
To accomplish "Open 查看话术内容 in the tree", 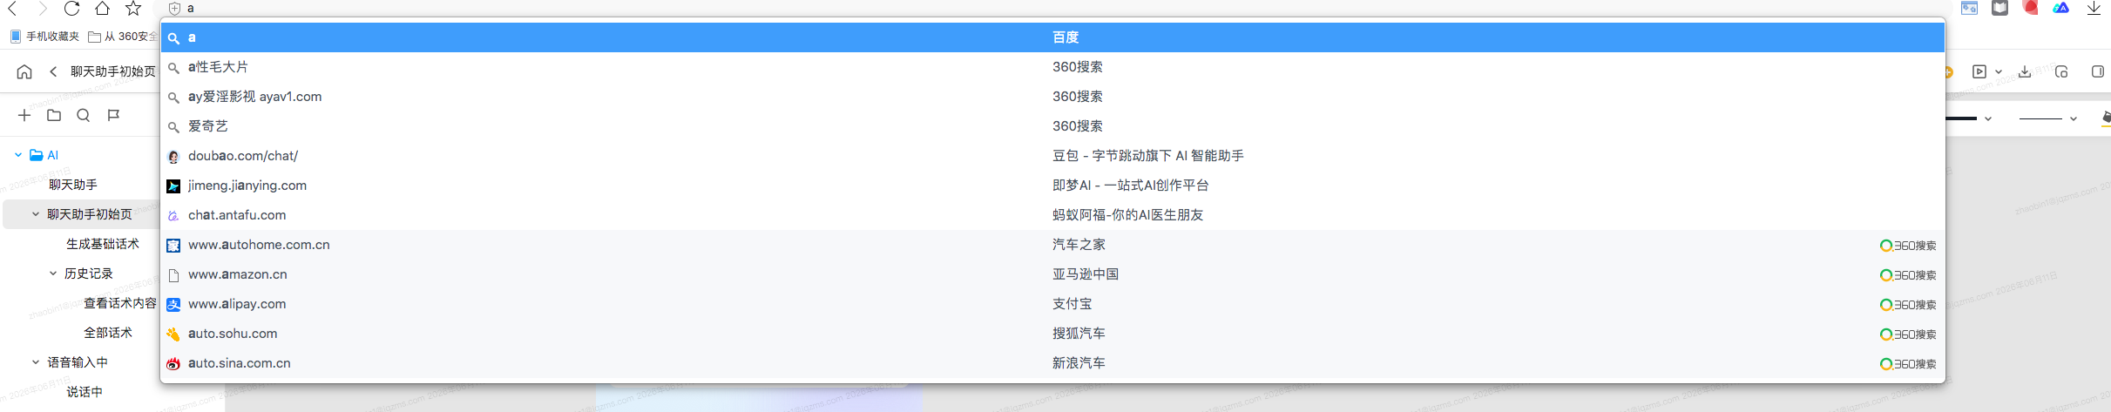I will click(x=120, y=303).
